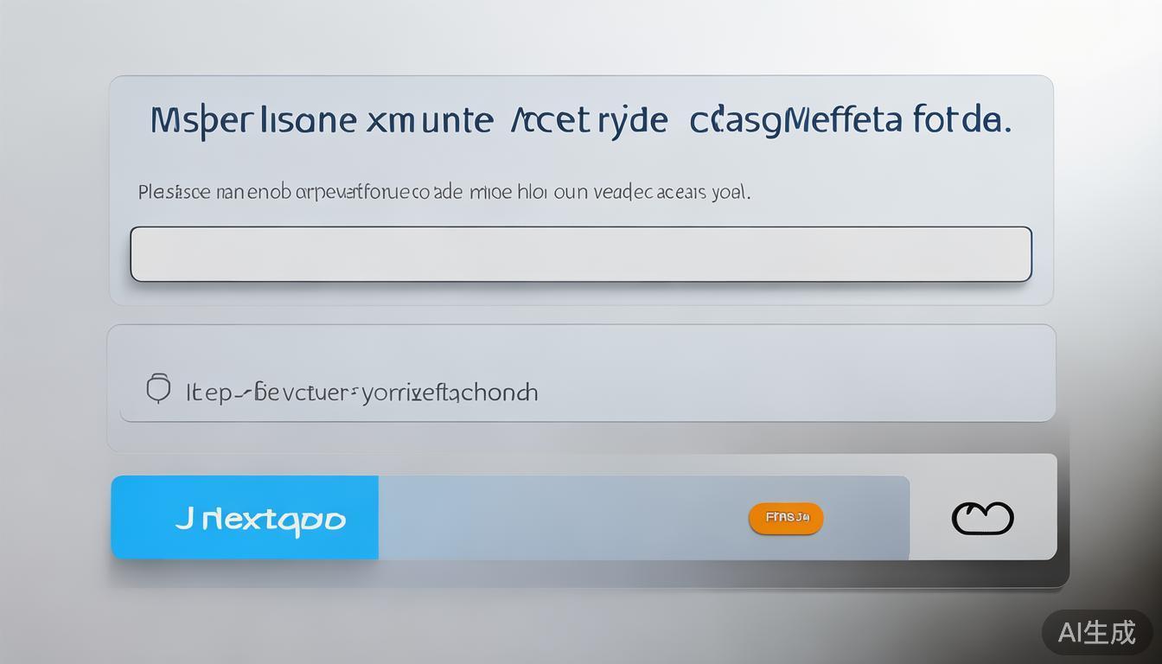The height and width of the screenshot is (664, 1162).
Task: Click "Acet ryde" in the title
Action: (x=589, y=121)
